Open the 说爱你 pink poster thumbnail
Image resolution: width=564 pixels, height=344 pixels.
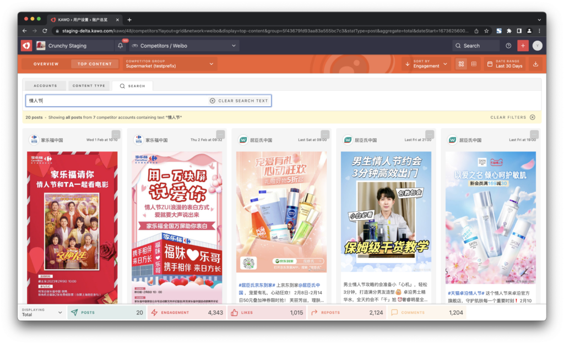177,227
